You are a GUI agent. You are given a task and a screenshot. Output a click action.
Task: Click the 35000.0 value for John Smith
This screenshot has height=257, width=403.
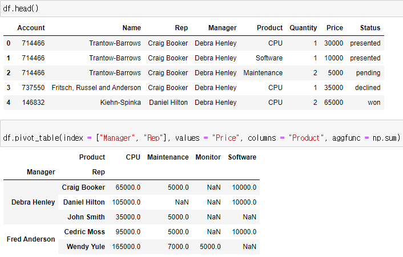128,217
